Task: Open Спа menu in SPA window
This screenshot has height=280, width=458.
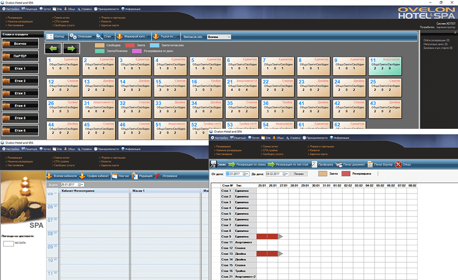Action: pyautogui.click(x=57, y=149)
